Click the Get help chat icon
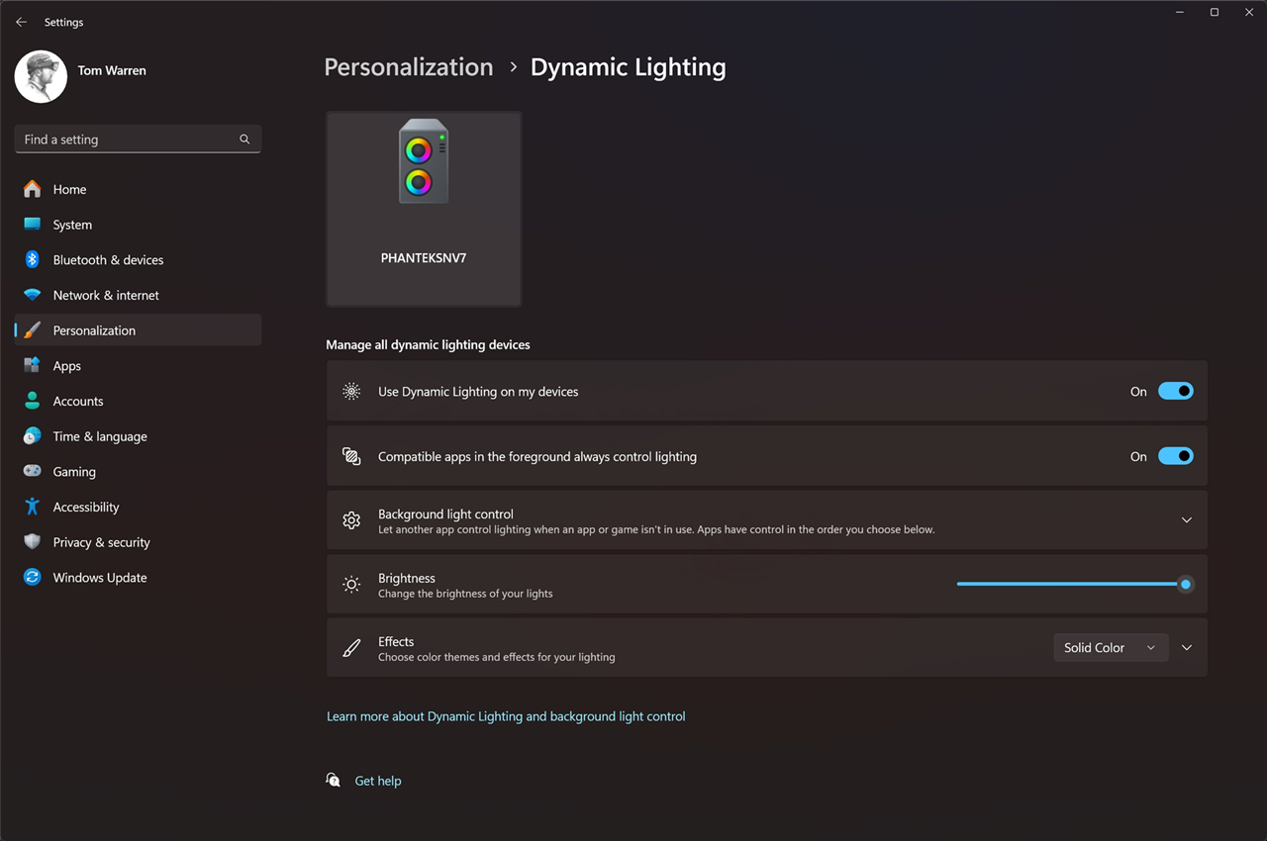1267x841 pixels. coord(334,781)
